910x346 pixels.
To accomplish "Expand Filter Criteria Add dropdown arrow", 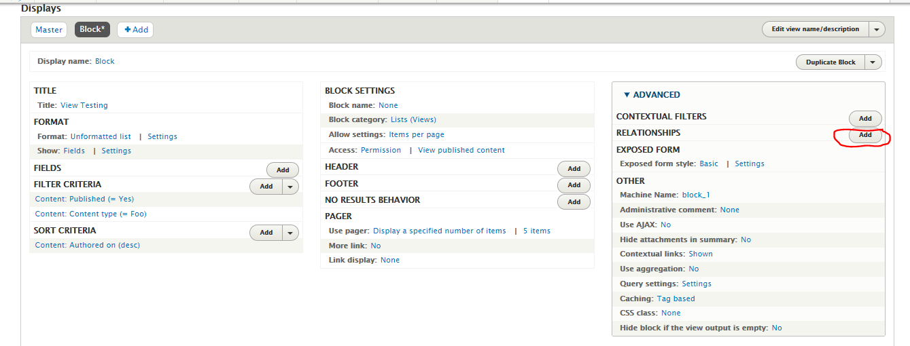I will 290,187.
